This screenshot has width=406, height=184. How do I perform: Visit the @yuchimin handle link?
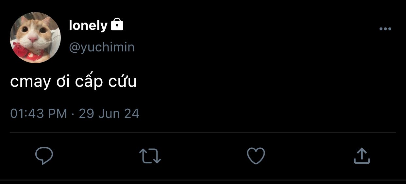pyautogui.click(x=102, y=47)
